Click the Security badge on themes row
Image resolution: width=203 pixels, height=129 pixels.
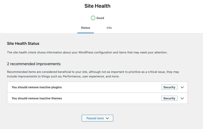[169, 98]
